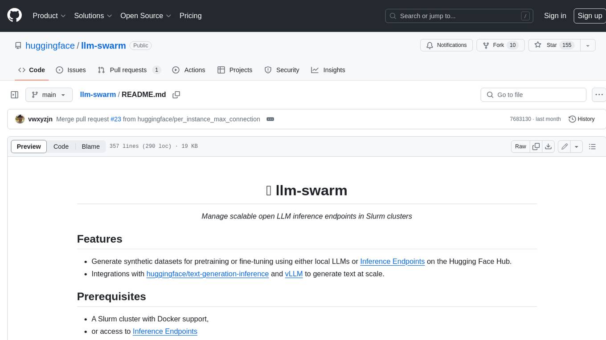Switch to the Security tab
Viewport: 606px width, 340px height.
(x=282, y=70)
